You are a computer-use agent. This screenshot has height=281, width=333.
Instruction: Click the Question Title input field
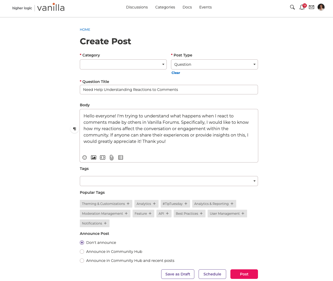[169, 90]
